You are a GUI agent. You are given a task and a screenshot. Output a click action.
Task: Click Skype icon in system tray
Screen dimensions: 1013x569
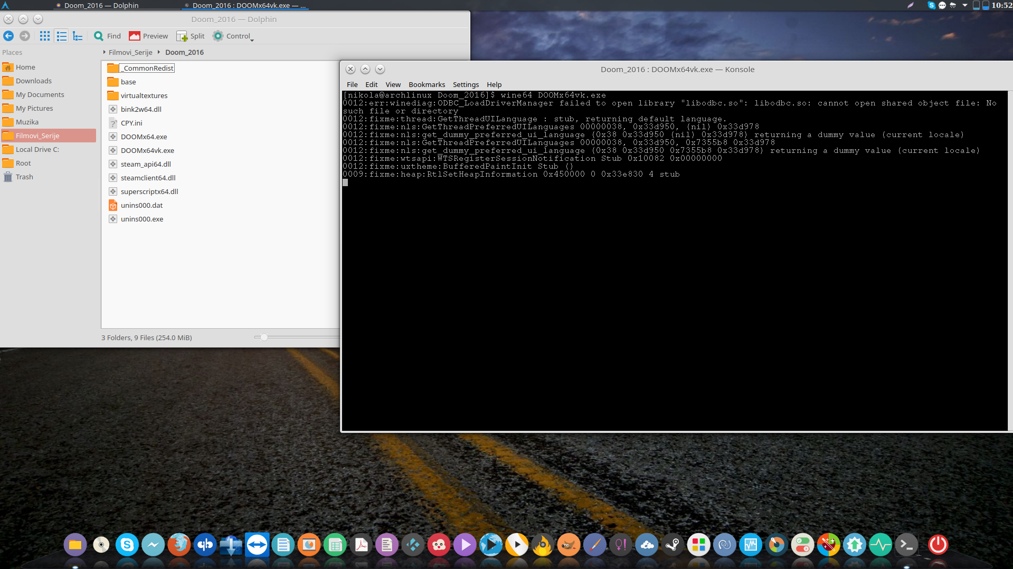pyautogui.click(x=931, y=5)
